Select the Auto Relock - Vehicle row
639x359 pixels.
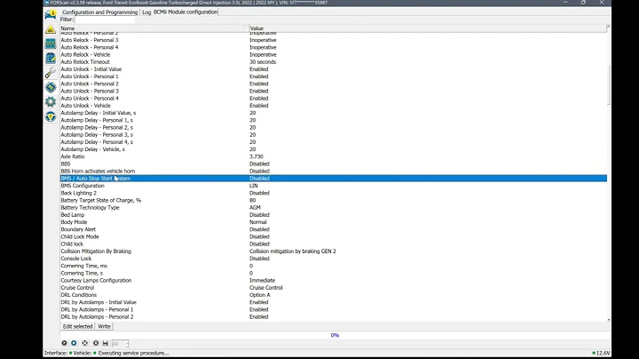(334, 55)
